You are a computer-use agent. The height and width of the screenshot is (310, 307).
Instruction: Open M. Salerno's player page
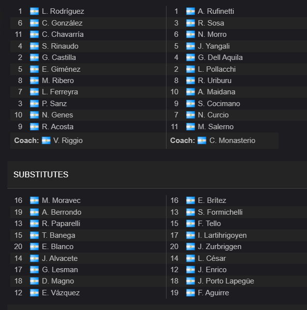coord(216,127)
